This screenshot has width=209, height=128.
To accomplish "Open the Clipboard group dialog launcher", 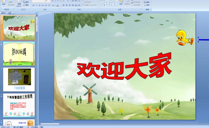I will (x=14, y=9).
